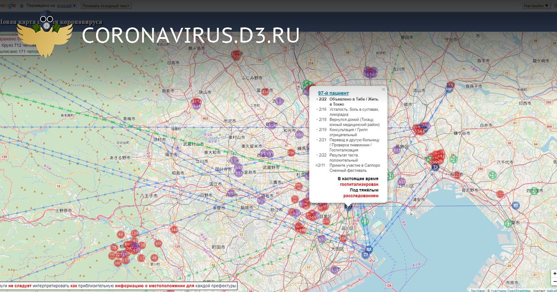Viewport: 557px width, 292px height.
Task: Click the 2/11 Саппоро Снежный фестиваль entry
Action: 348,168
